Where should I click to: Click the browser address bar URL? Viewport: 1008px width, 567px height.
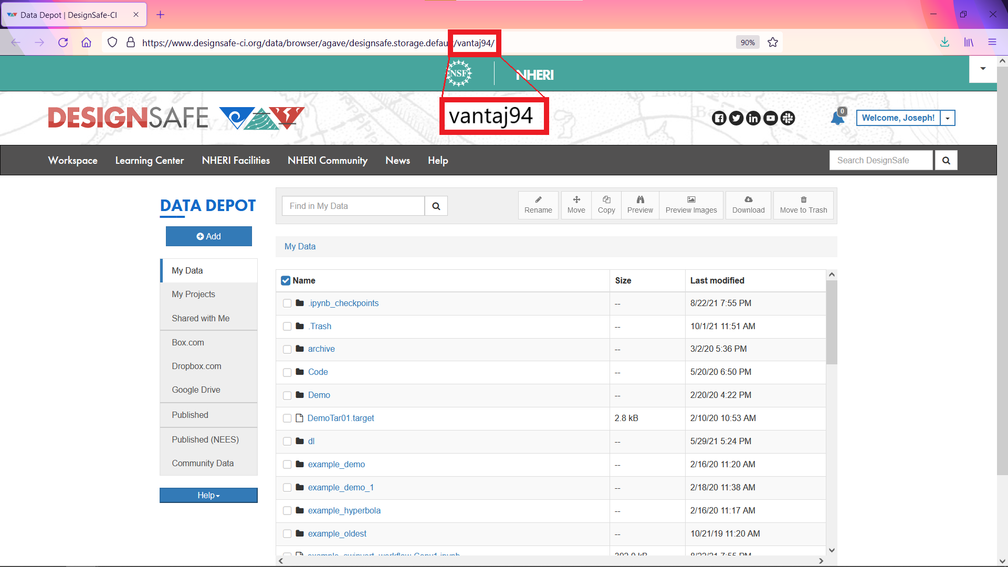[x=318, y=43]
